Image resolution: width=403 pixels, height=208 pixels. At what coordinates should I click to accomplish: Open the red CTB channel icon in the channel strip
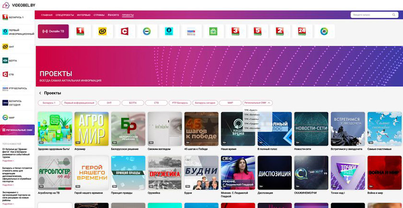(x=125, y=32)
